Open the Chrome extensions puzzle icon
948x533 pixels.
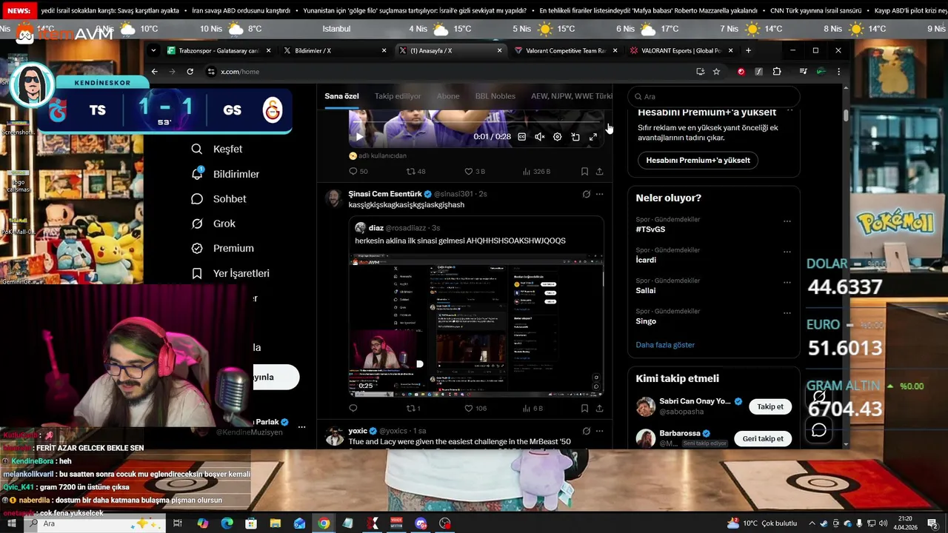(x=777, y=72)
